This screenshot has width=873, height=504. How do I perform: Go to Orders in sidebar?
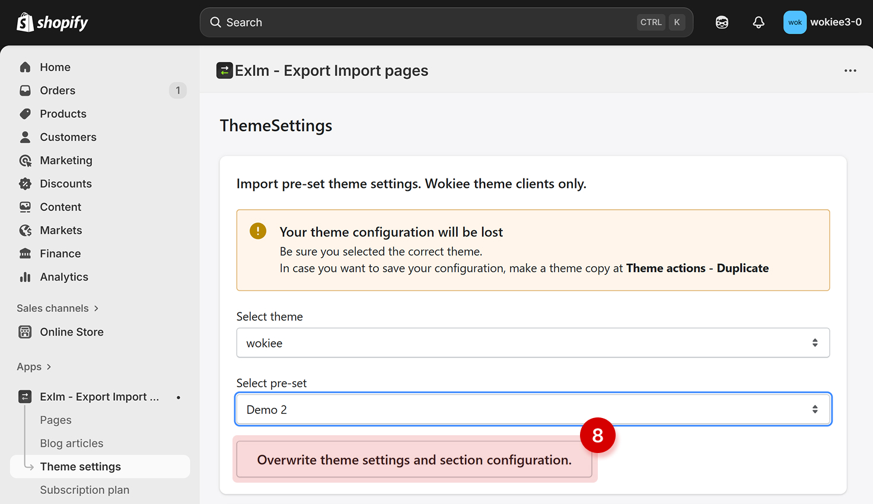point(58,91)
